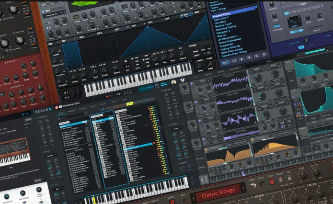The width and height of the screenshot is (333, 204).
Task: Click the Vital V logo icon
Action: click(x=183, y=80)
